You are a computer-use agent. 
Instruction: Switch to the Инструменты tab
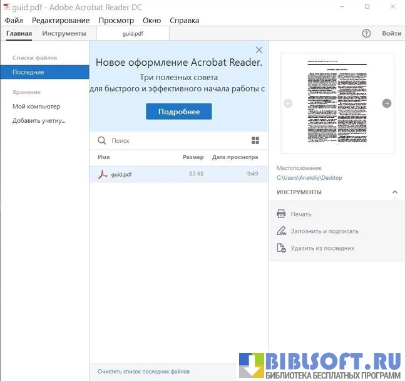(x=64, y=33)
